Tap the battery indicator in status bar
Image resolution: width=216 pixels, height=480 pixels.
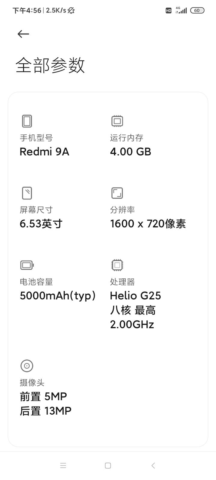(x=197, y=10)
